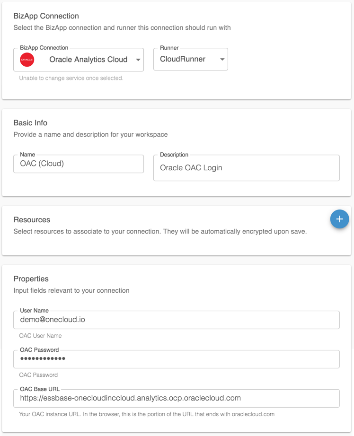Viewport: 354px width, 436px height.
Task: Focus the masked OAC Password field
Action: [177, 359]
